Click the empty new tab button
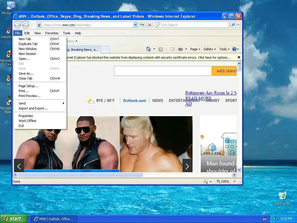Screen dimensions: 297x223 (105, 50)
